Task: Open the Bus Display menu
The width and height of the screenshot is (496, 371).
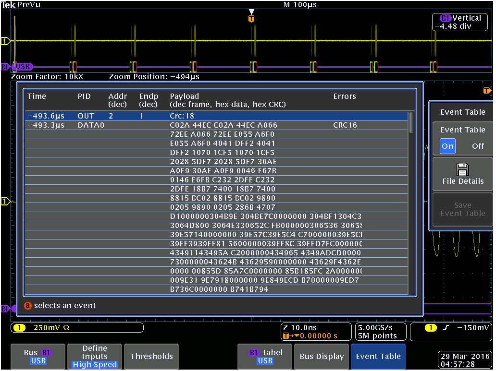Action: click(322, 357)
